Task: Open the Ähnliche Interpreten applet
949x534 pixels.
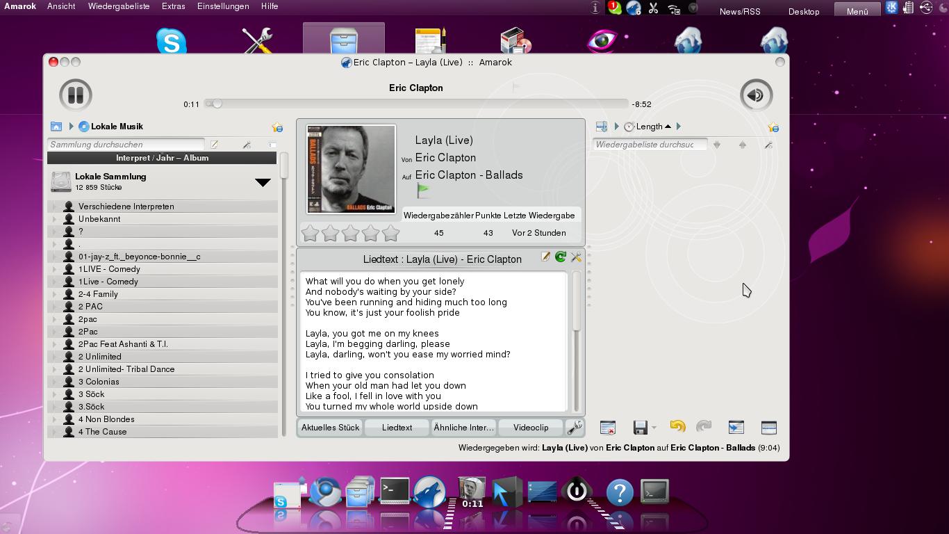Action: (463, 428)
